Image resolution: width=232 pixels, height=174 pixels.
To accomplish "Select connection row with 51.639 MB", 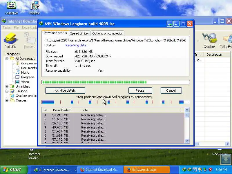I will point(113,119).
